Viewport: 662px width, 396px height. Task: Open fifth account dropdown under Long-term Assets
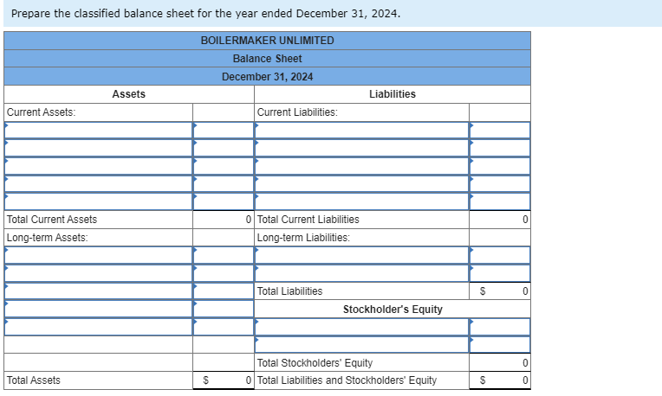(x=99, y=327)
